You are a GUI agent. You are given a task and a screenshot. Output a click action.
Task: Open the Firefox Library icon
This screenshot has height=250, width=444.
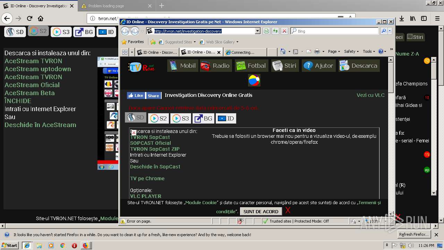coord(413,18)
